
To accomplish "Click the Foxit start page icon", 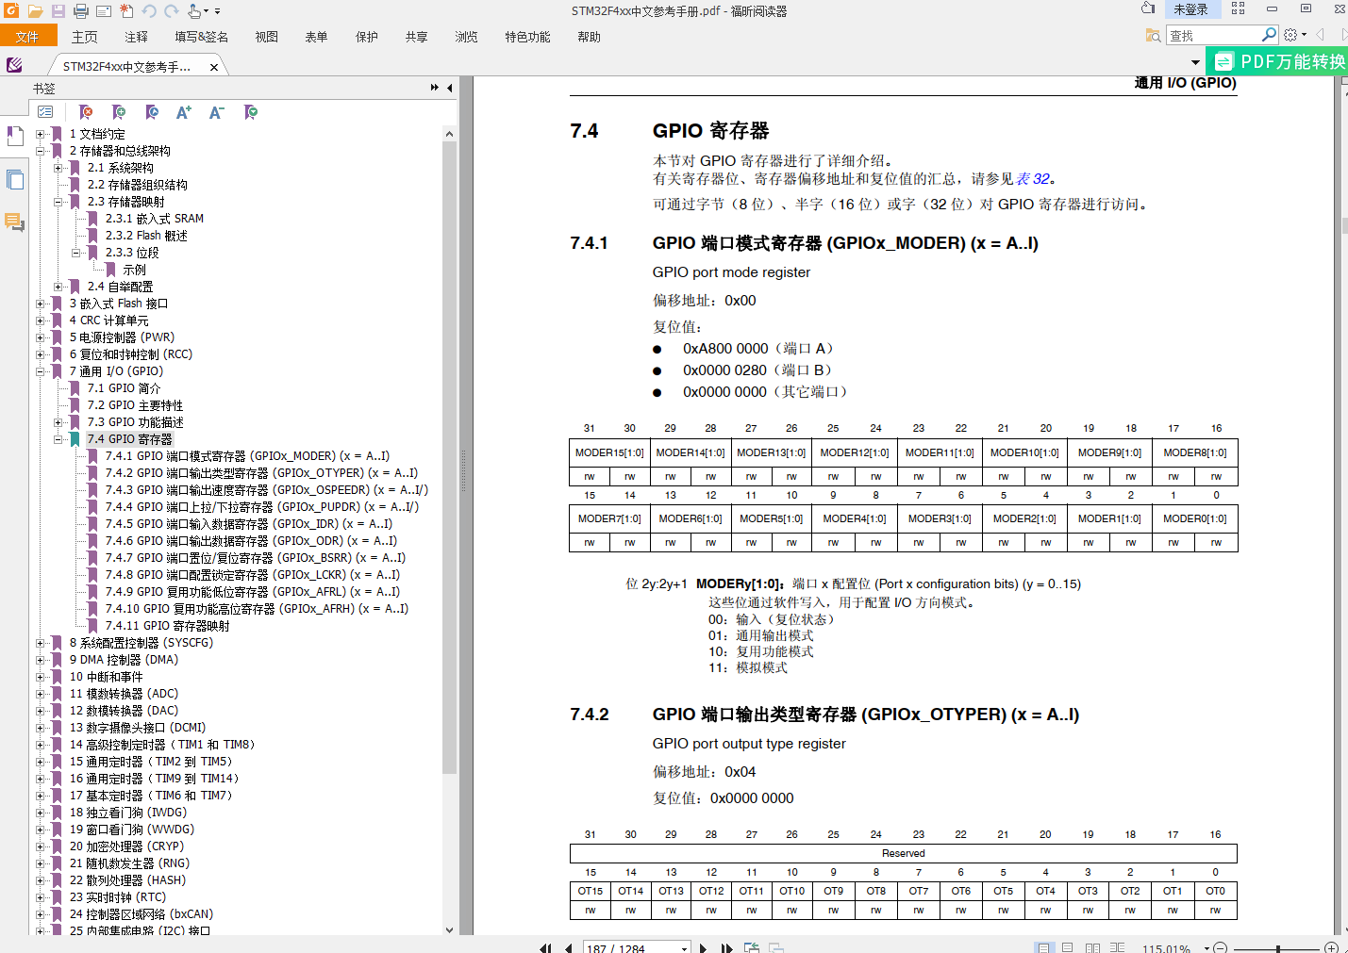I will (x=14, y=65).
